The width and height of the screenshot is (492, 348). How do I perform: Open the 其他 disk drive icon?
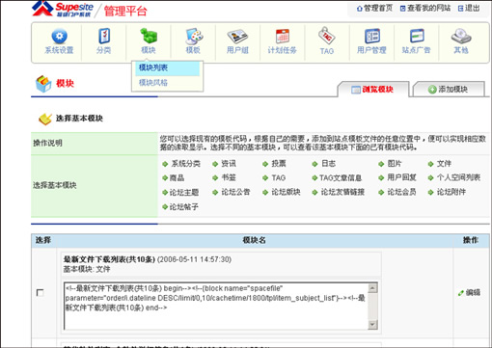coord(461,36)
